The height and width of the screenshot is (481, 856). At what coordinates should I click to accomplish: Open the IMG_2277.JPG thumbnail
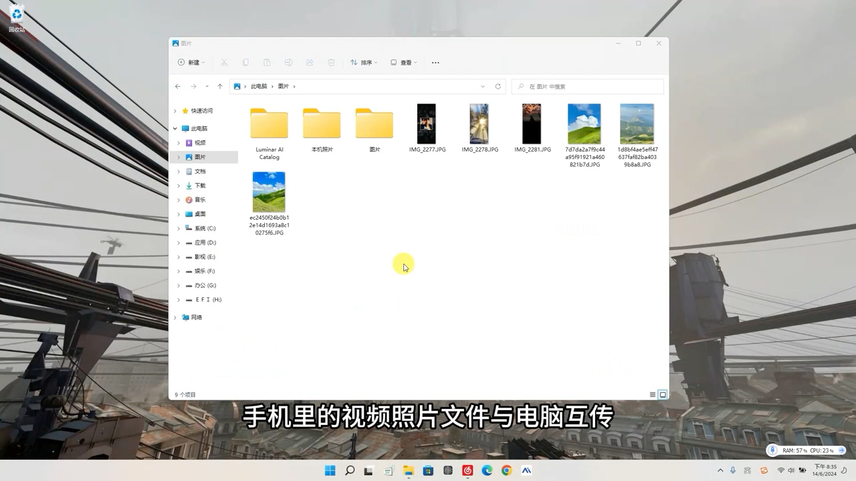pyautogui.click(x=427, y=124)
